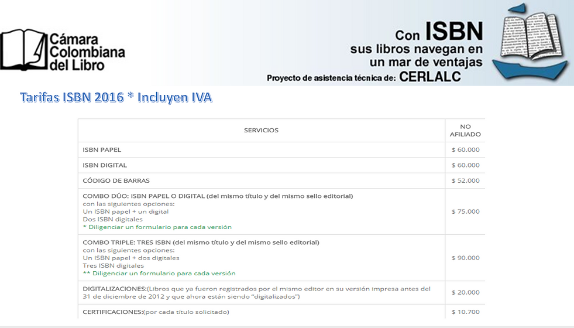574x328 pixels.
Task: Click the COMBO TRIPLE title line
Action: click(x=201, y=242)
